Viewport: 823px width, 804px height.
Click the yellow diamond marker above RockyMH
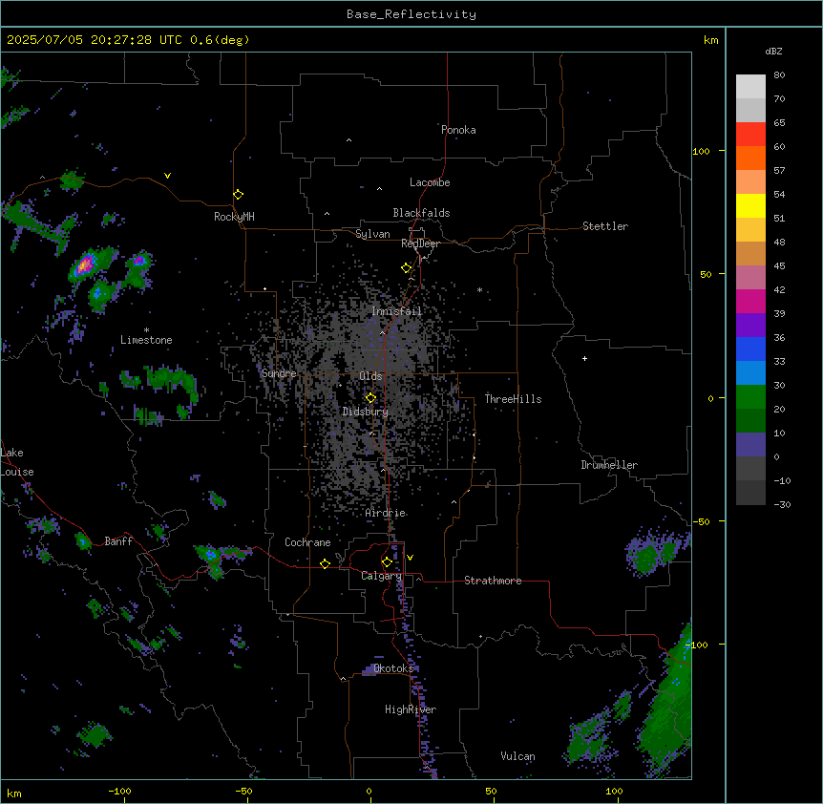coord(238,195)
